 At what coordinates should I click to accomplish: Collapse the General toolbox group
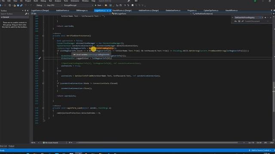[2, 17]
